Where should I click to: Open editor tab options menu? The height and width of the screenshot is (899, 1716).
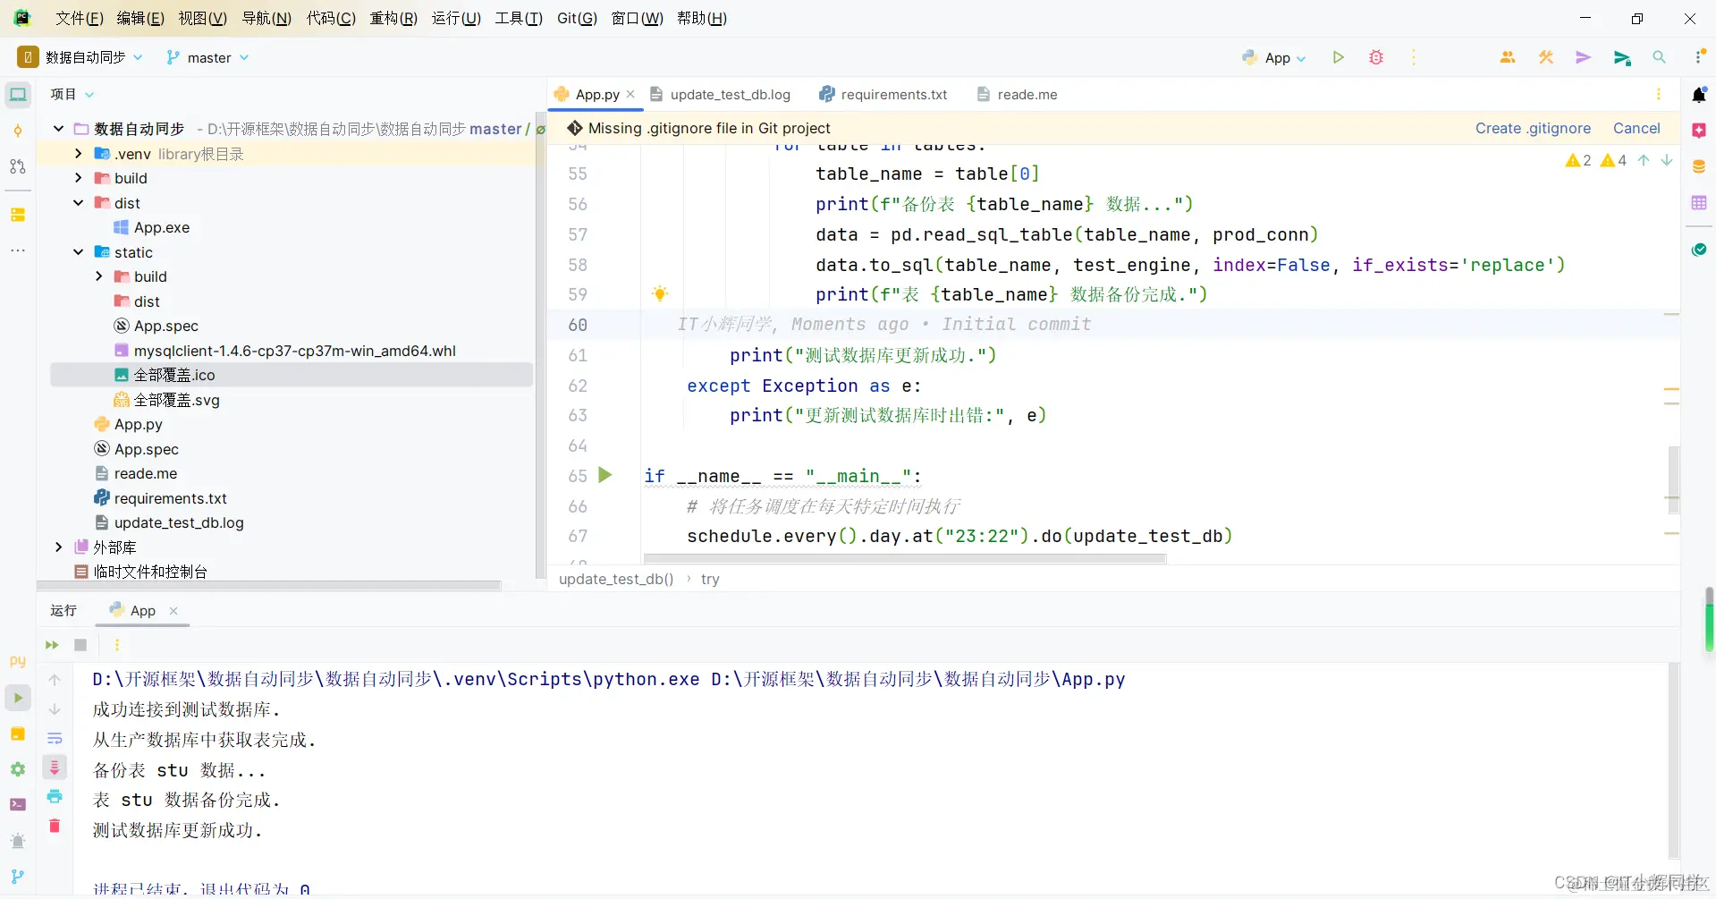1659,94
